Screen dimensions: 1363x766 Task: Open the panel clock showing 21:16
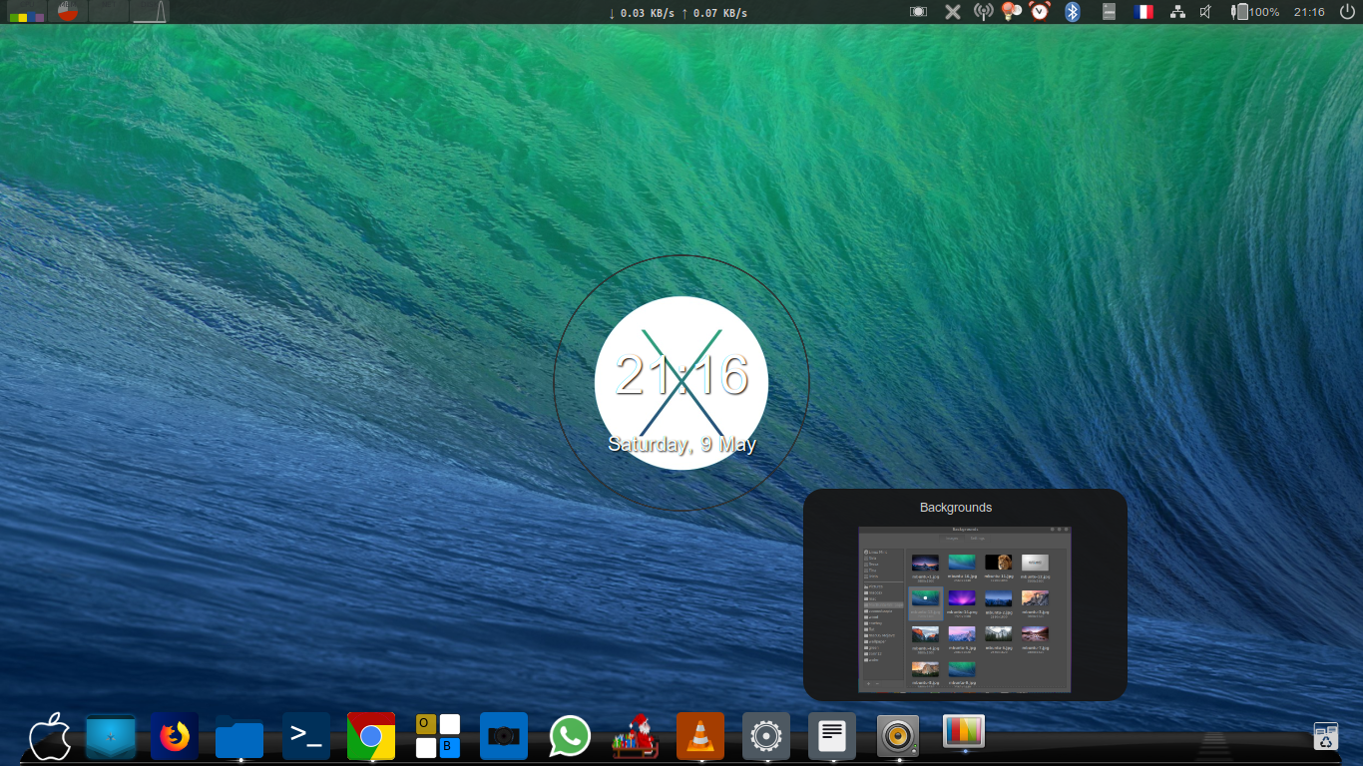(1309, 12)
